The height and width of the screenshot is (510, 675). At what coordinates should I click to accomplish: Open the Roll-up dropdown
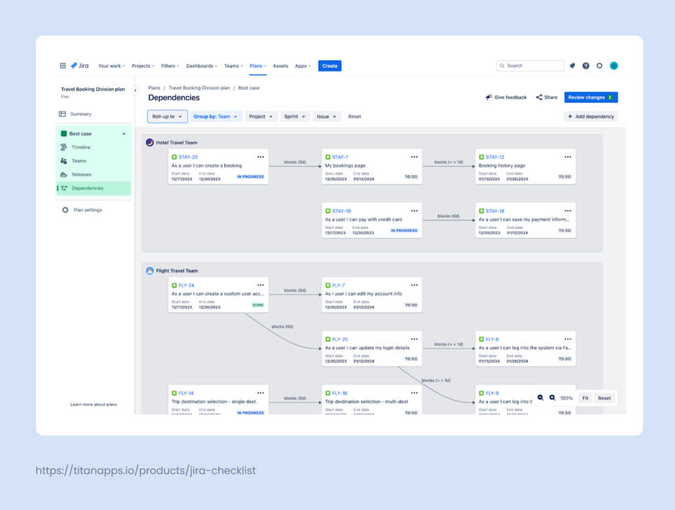point(167,116)
